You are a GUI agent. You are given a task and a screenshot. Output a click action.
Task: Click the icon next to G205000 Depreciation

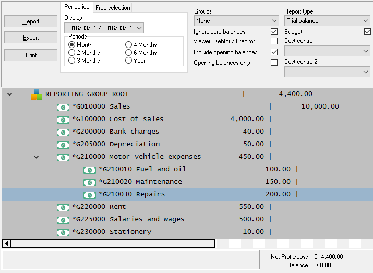[x=63, y=145]
